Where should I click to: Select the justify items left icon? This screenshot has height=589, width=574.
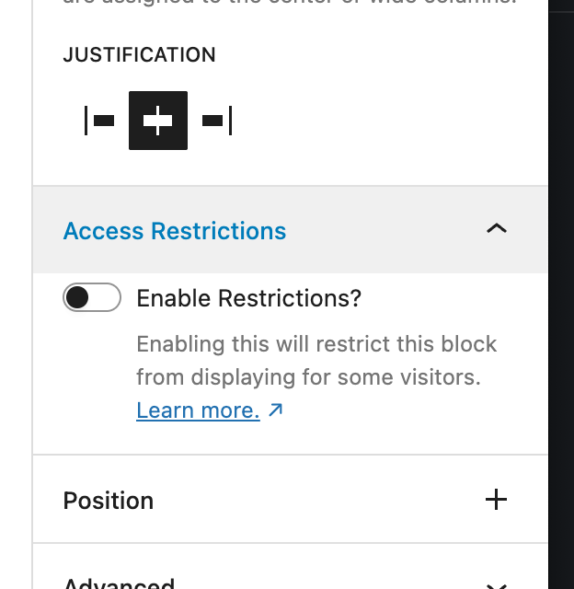[99, 121]
